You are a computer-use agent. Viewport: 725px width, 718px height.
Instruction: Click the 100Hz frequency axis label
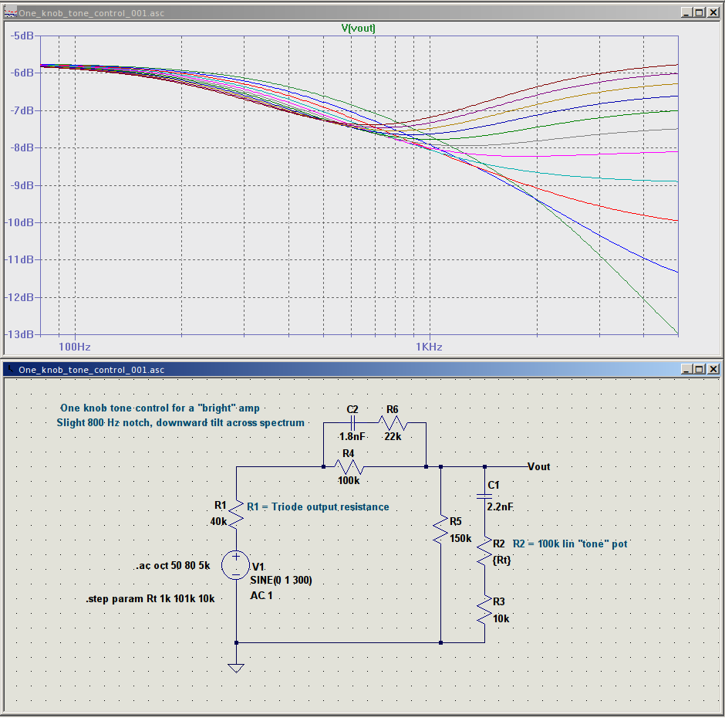[75, 347]
